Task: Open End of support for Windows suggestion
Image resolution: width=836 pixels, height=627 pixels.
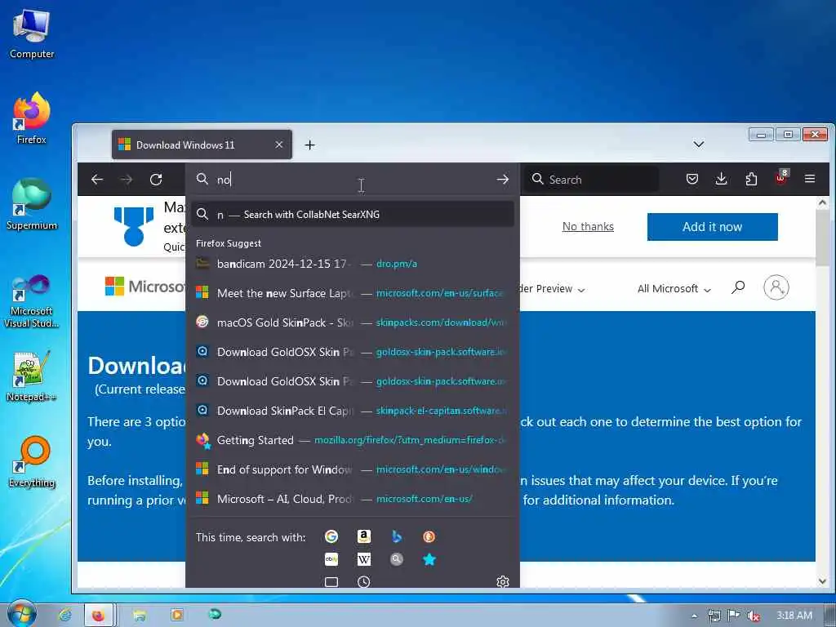Action: (353, 469)
